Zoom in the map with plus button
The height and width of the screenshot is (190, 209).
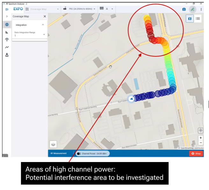(x=200, y=138)
